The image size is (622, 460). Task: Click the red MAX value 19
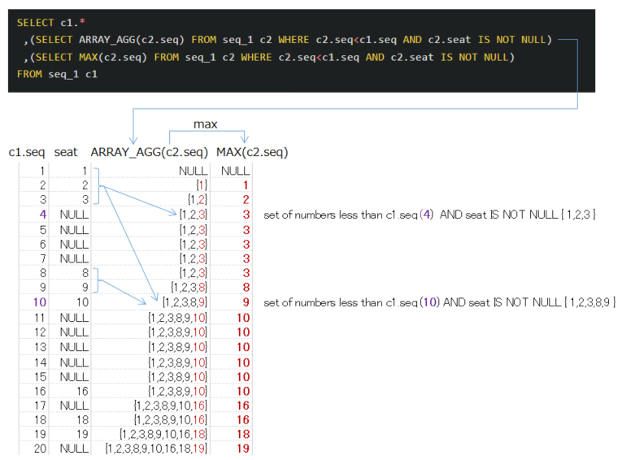coord(243,449)
